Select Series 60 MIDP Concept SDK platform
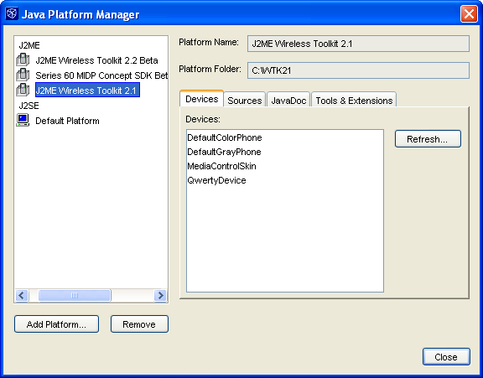Image resolution: width=483 pixels, height=378 pixels. click(x=101, y=75)
